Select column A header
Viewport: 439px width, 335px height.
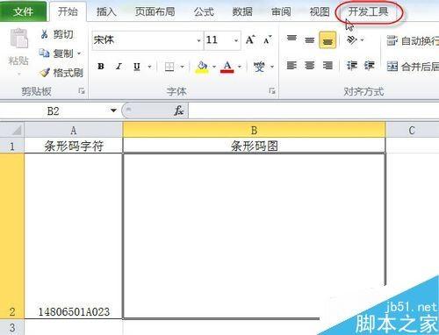(73, 130)
